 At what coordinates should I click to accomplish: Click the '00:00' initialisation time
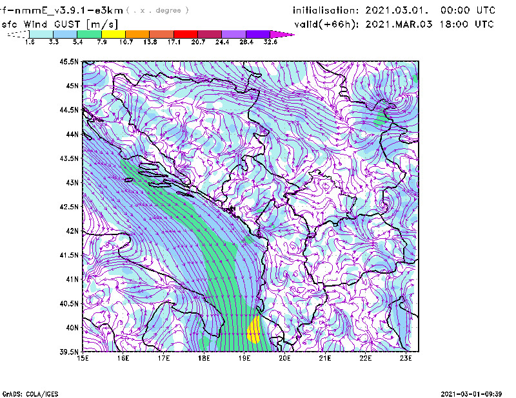[x=455, y=10]
